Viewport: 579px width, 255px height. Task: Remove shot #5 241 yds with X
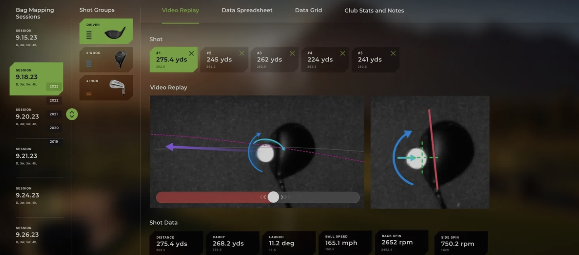[x=393, y=53]
